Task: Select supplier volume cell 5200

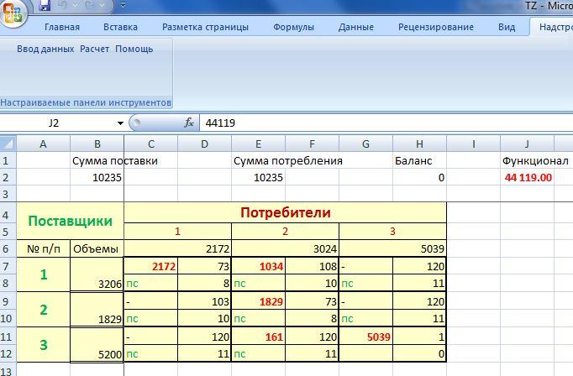Action: click(x=97, y=345)
